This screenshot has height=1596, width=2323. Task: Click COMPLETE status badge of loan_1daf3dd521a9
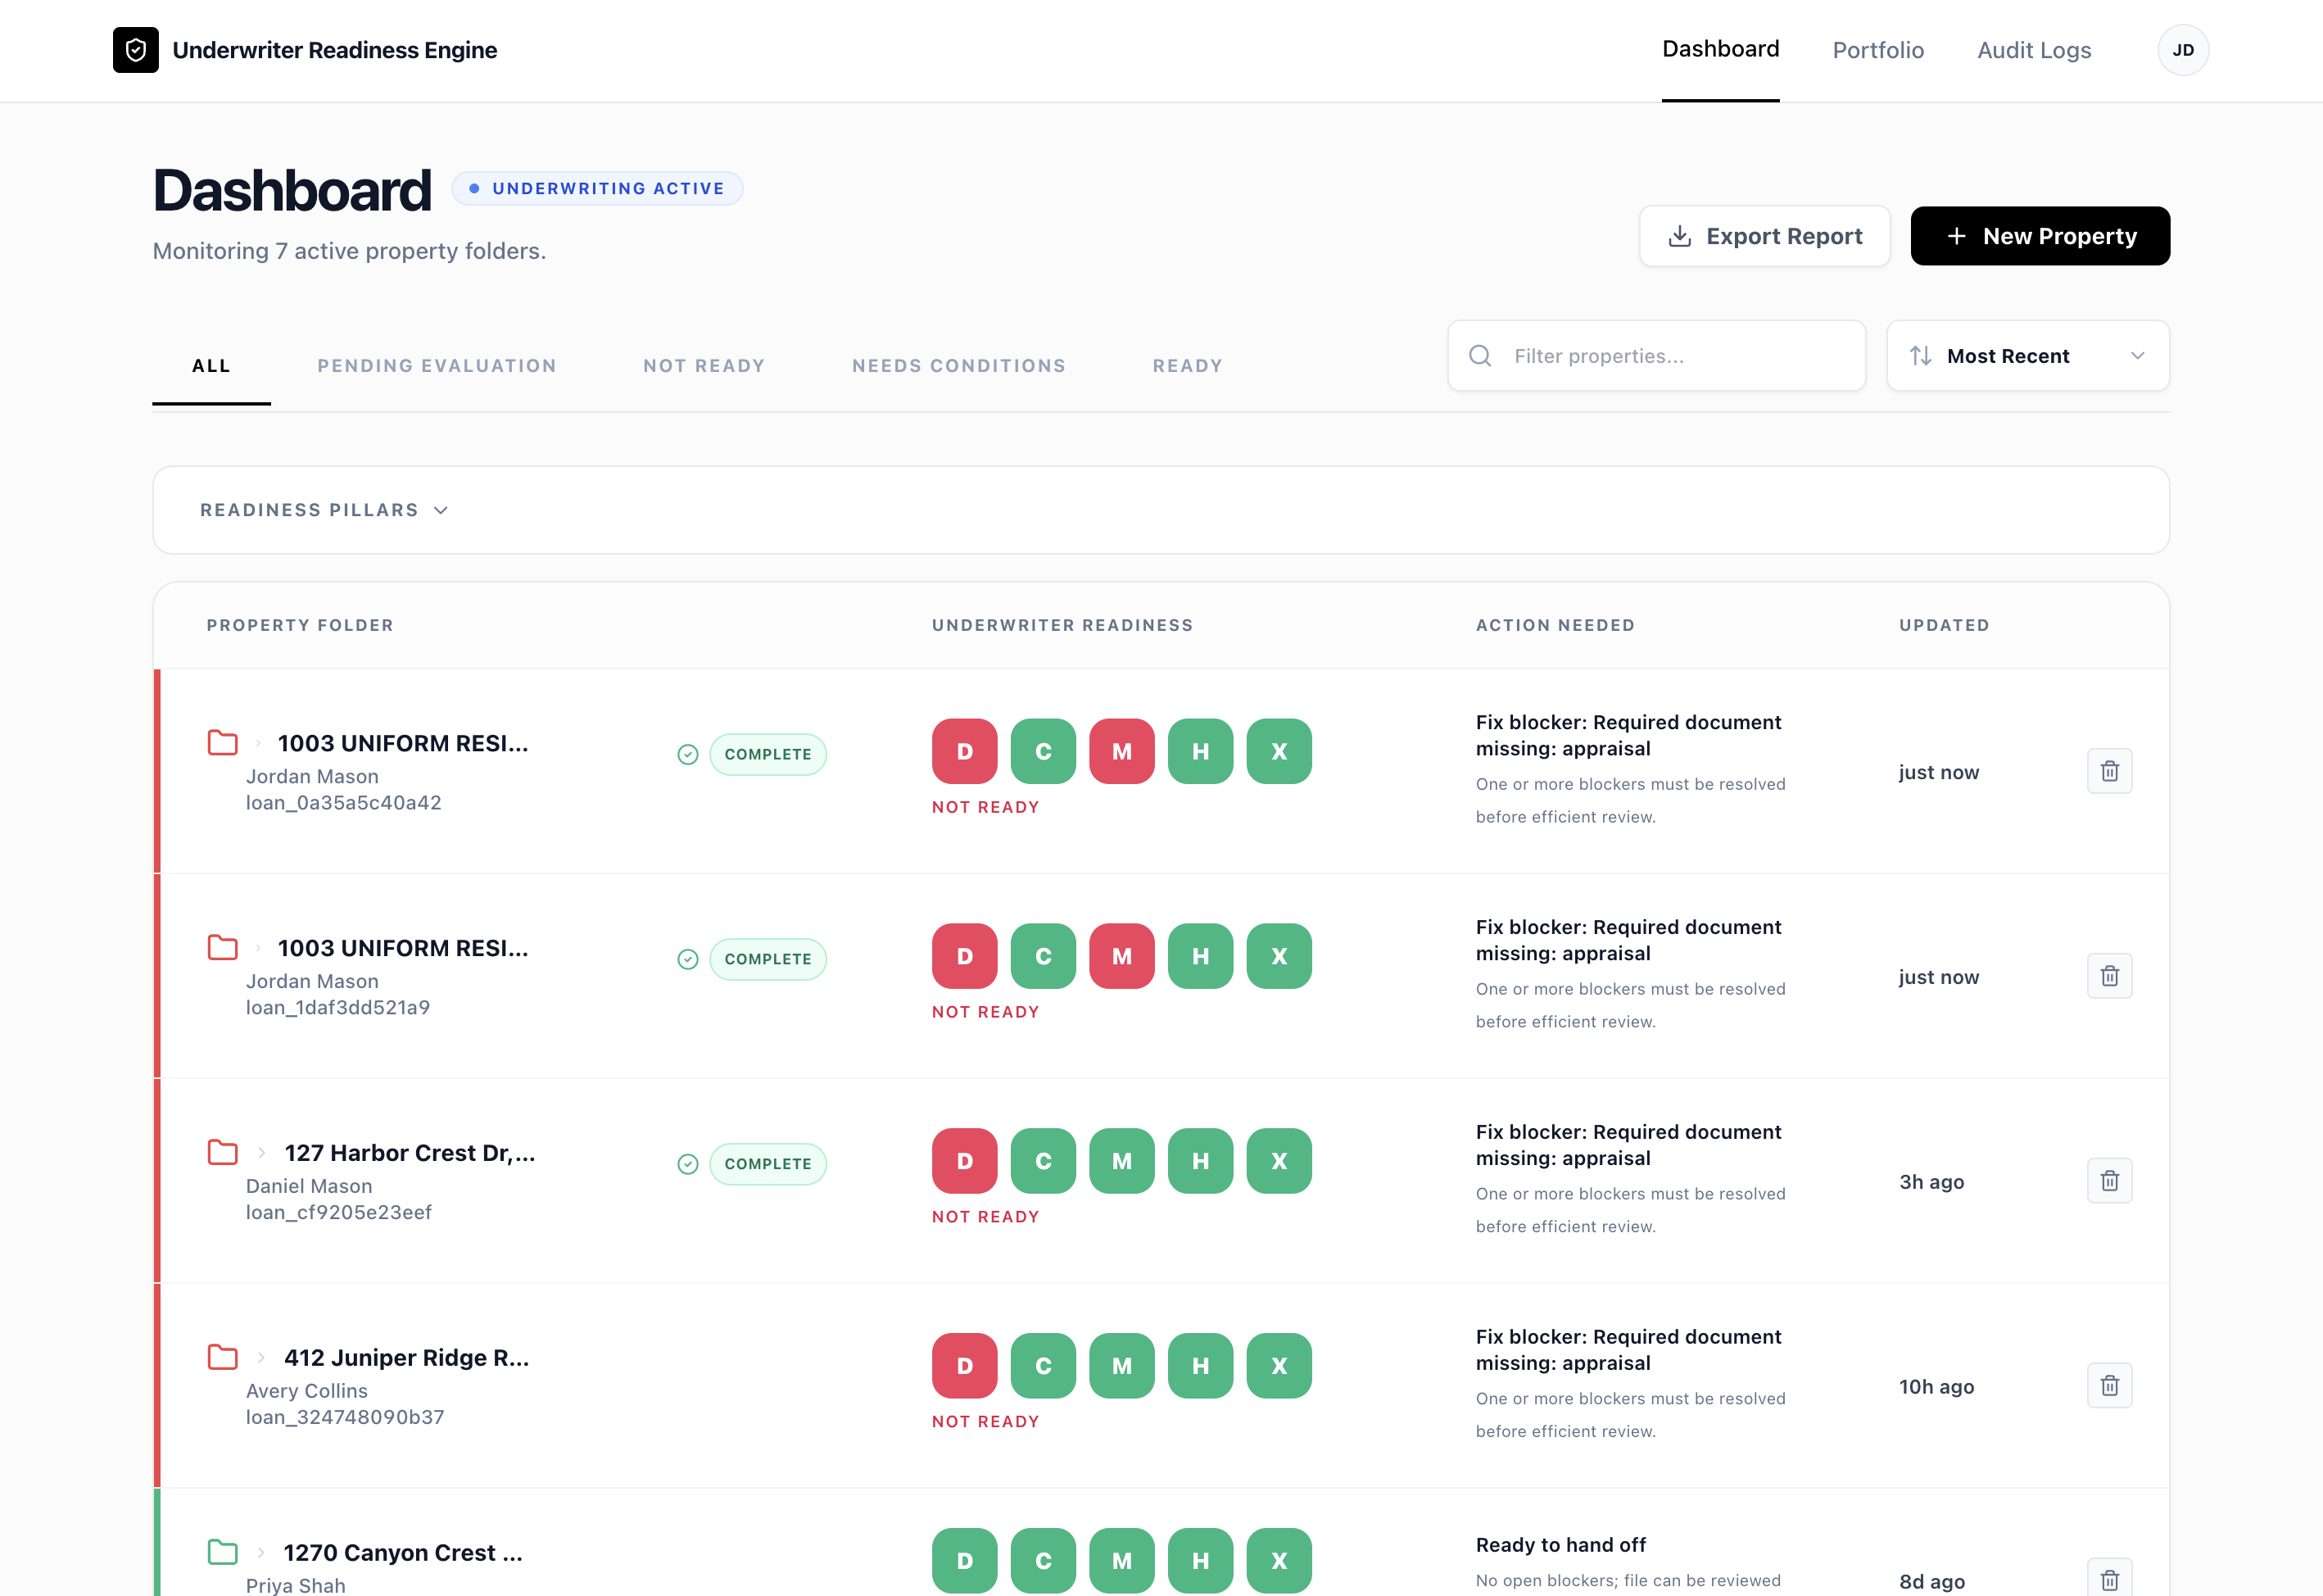point(767,959)
